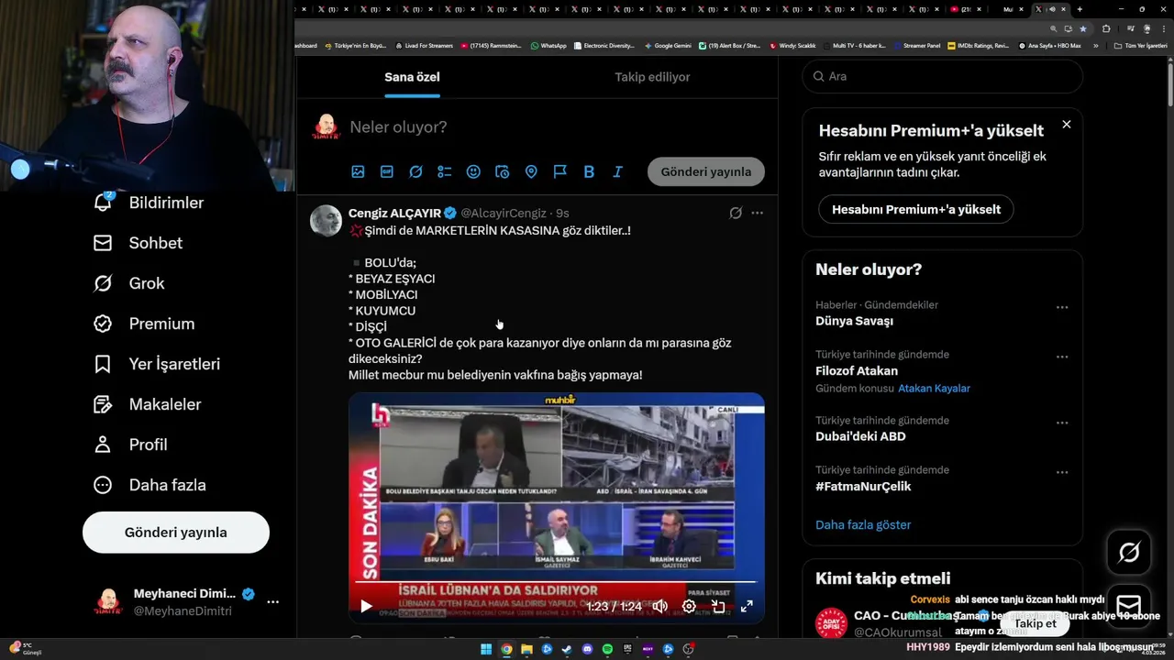Viewport: 1174px width, 660px height.
Task: Toggle bold text formatting in composer
Action: pyautogui.click(x=589, y=171)
